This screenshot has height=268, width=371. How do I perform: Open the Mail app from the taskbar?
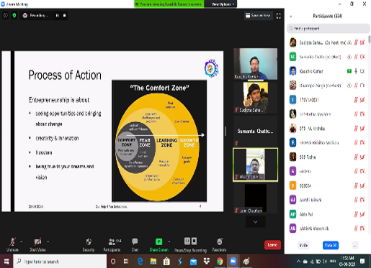[x=193, y=262]
